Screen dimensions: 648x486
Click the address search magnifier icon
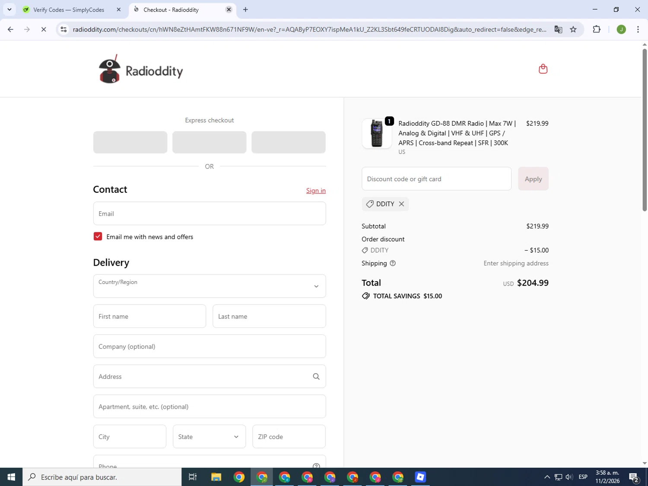[x=316, y=377]
